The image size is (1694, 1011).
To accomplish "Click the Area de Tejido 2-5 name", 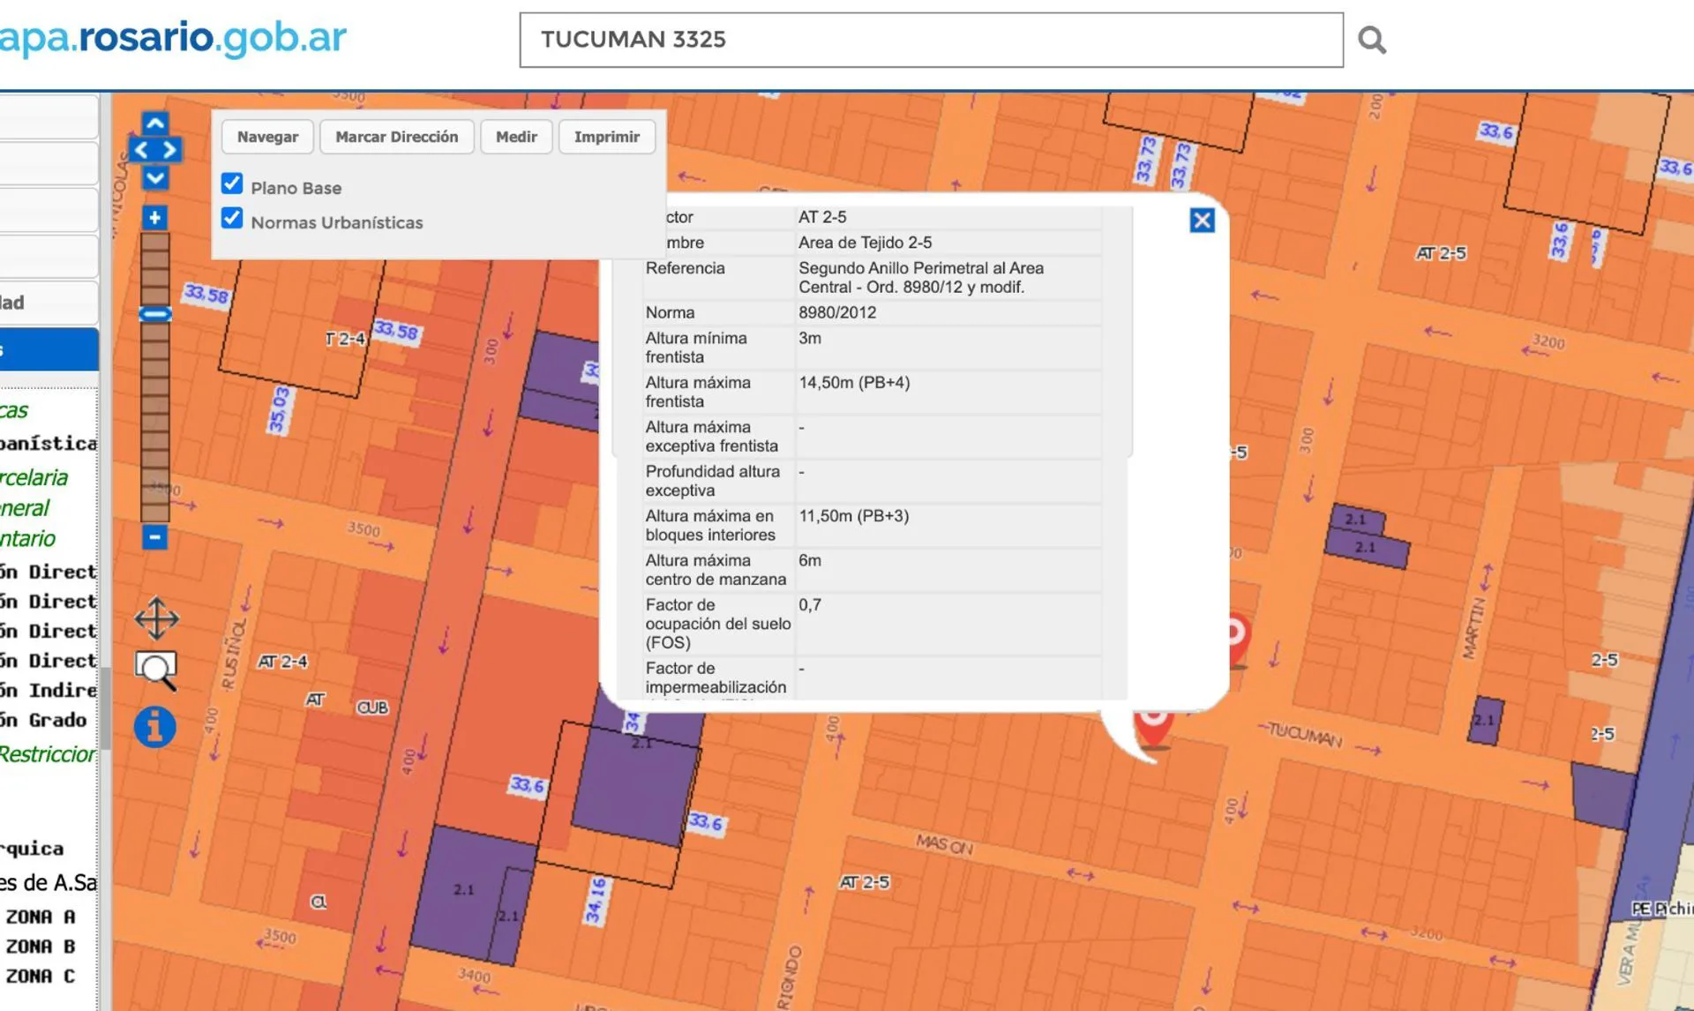I will (865, 243).
